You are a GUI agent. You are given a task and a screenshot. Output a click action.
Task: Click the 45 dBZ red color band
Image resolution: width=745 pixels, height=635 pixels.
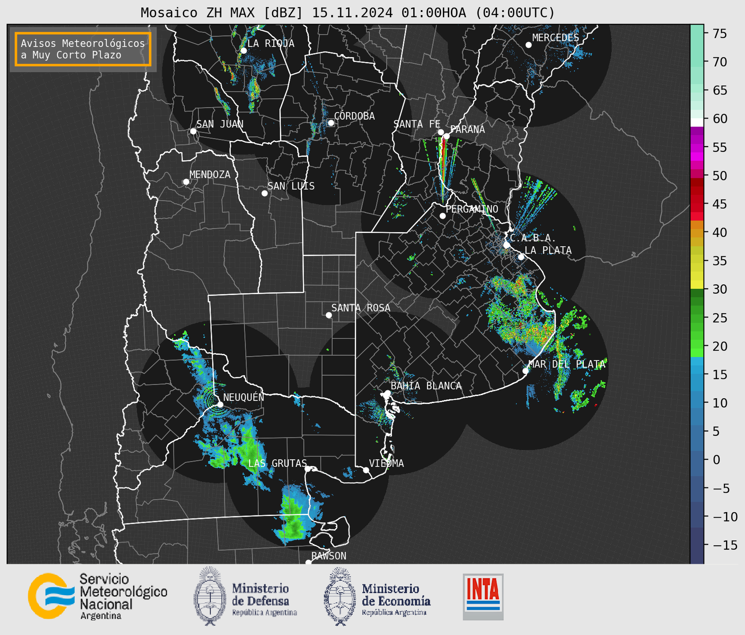(x=697, y=204)
